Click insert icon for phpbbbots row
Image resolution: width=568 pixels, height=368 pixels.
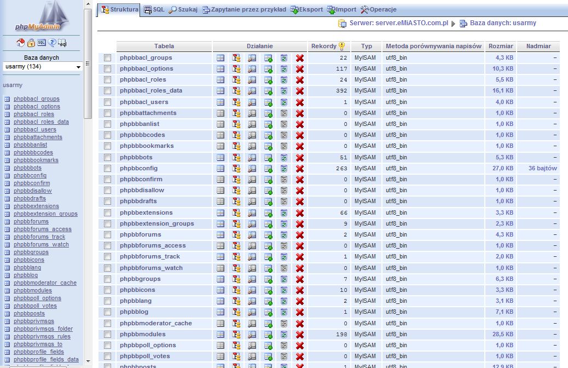(268, 157)
